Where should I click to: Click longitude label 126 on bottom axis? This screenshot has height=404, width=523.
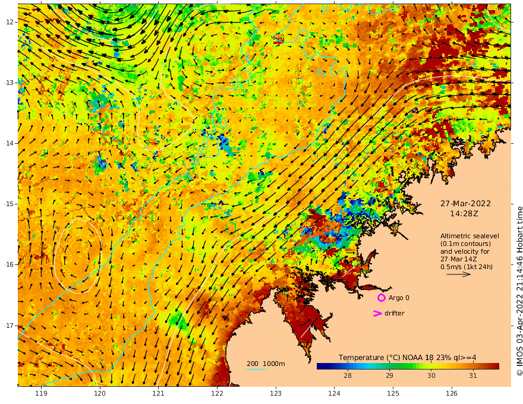point(452,393)
